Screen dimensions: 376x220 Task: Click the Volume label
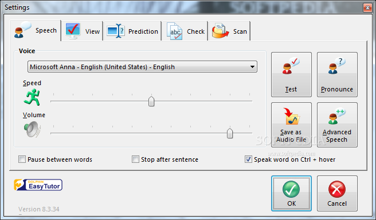34,115
